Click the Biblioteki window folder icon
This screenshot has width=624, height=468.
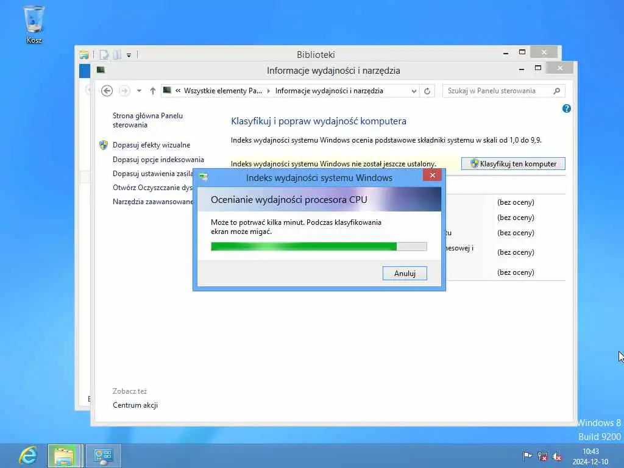click(x=83, y=54)
